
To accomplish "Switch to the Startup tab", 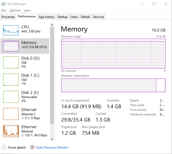I will [x=63, y=17].
